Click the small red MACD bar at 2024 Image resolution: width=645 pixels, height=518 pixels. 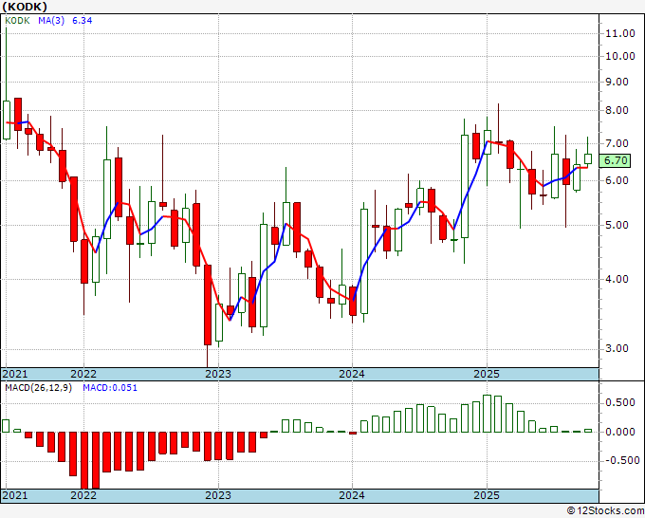[353, 433]
